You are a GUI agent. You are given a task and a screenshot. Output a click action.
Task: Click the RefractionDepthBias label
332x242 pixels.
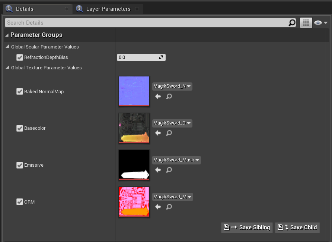[46, 57]
